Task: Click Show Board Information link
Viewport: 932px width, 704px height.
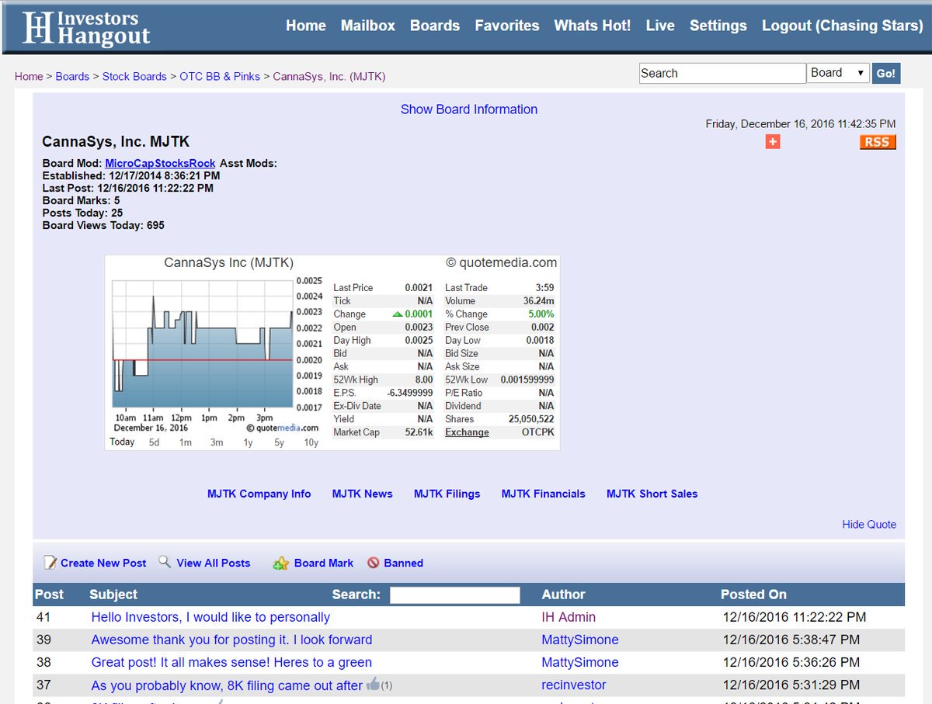Action: click(469, 109)
